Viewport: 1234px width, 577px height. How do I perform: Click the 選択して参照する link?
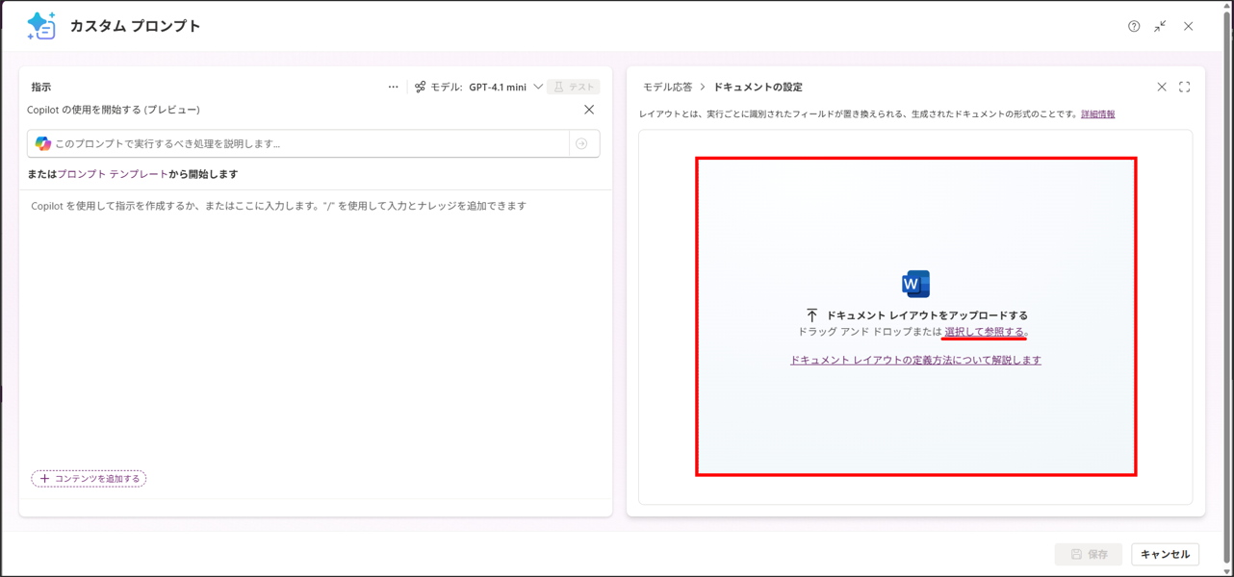[x=984, y=332]
